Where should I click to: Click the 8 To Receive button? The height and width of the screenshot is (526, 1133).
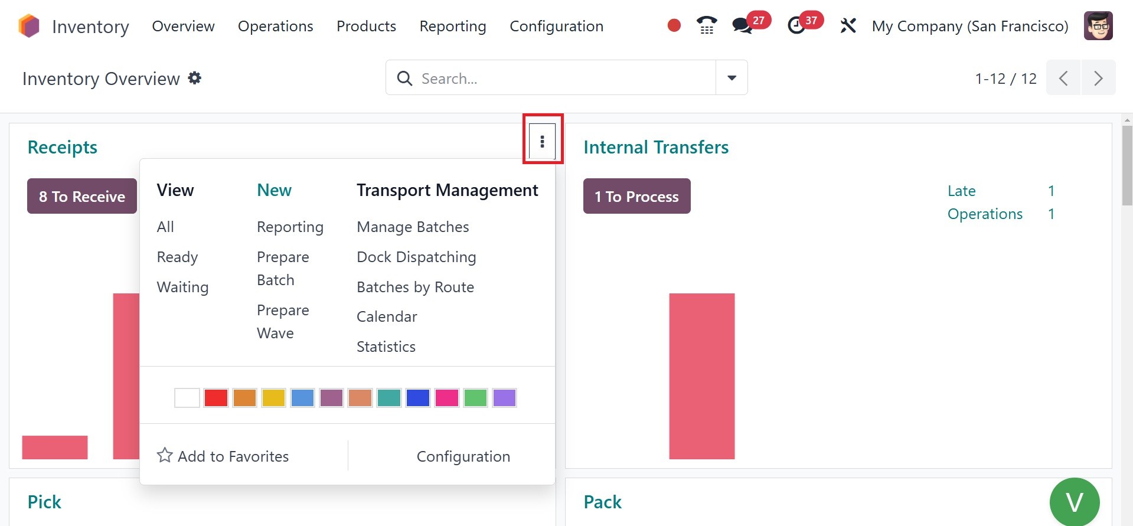[x=82, y=197]
